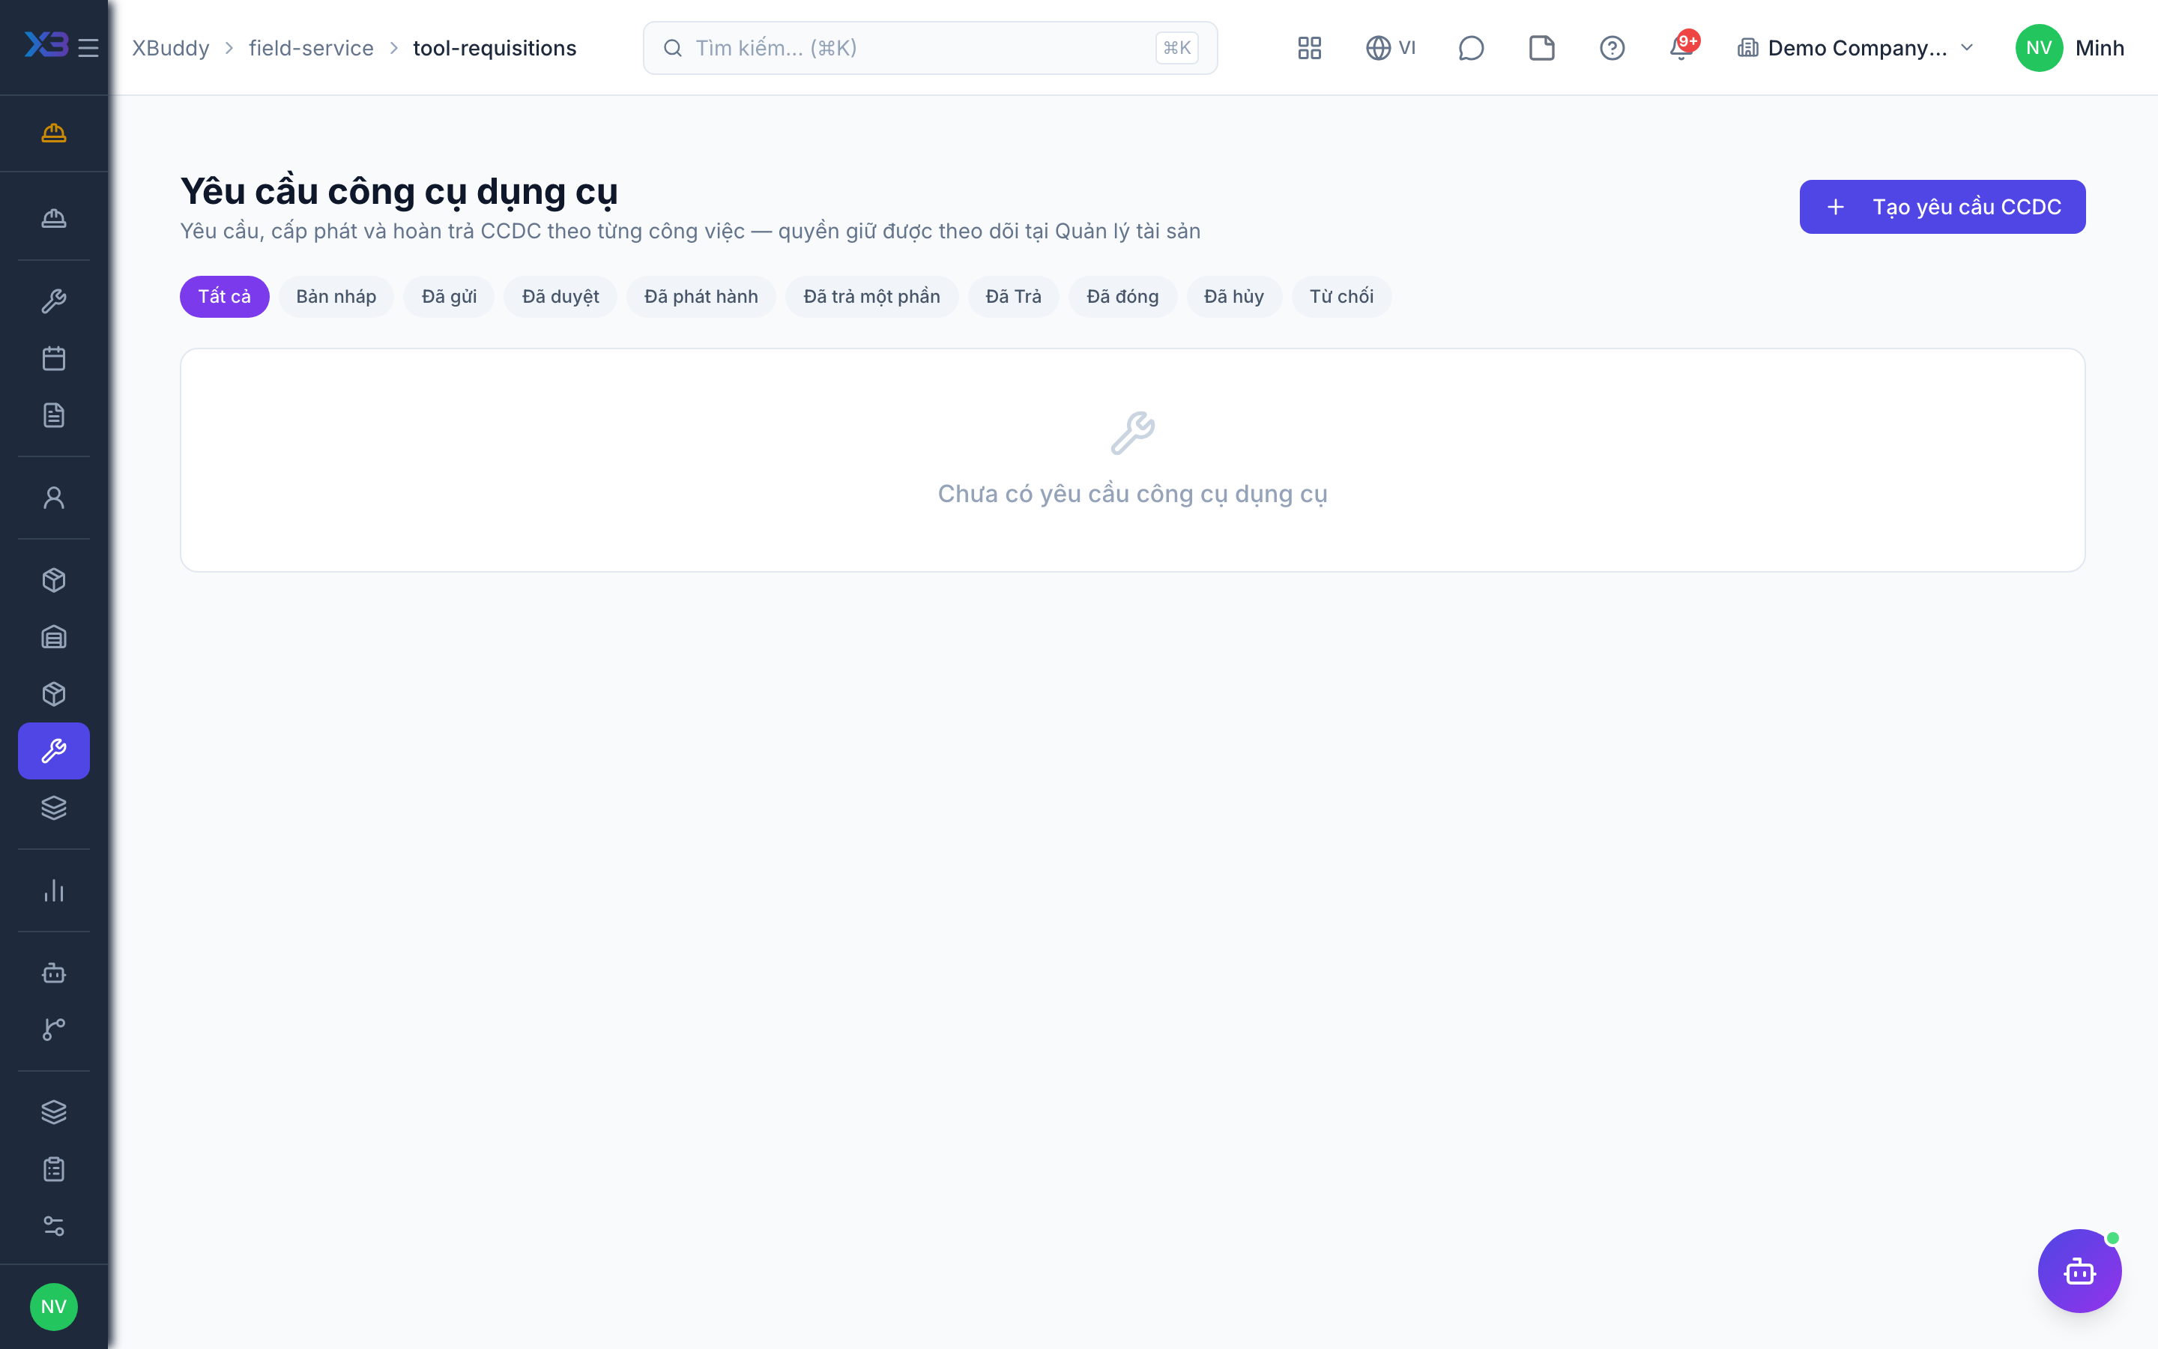The width and height of the screenshot is (2158, 1349).
Task: Select the Đã trả một phần filter tab
Action: click(871, 296)
